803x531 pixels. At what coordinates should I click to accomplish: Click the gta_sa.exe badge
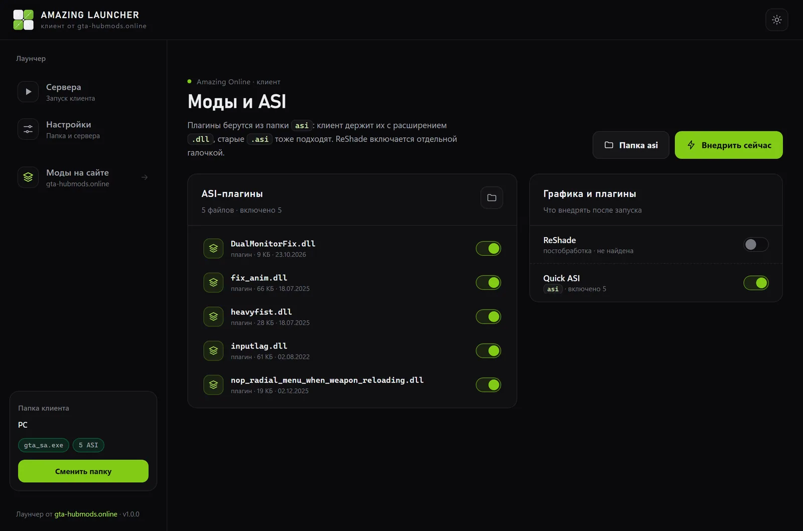pos(44,445)
